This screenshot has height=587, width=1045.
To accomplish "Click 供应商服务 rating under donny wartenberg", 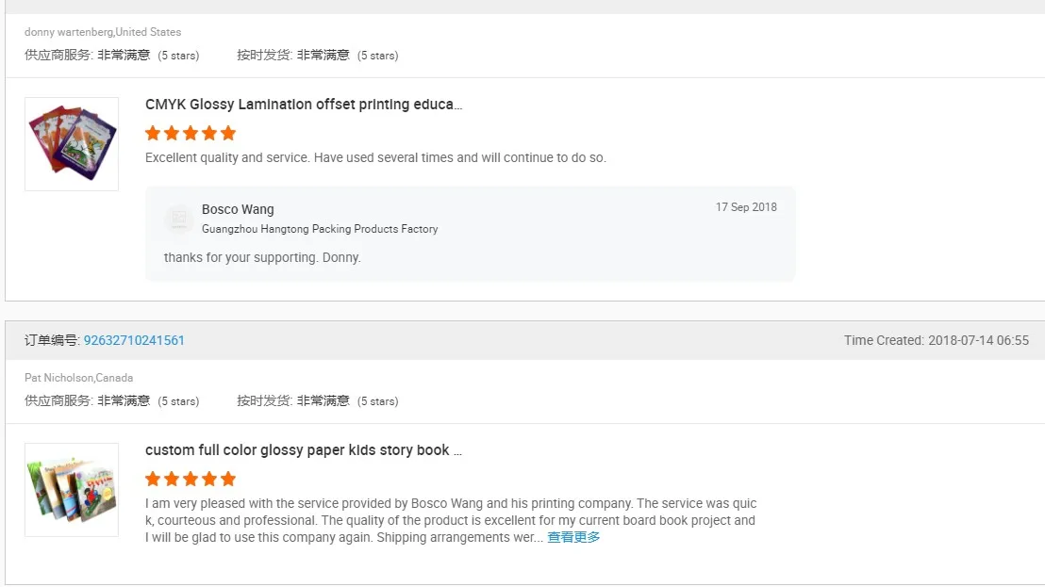I will point(111,56).
